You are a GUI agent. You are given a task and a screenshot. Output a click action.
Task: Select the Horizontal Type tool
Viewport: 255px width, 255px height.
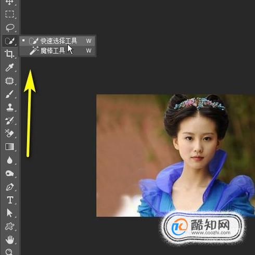[x=10, y=200]
